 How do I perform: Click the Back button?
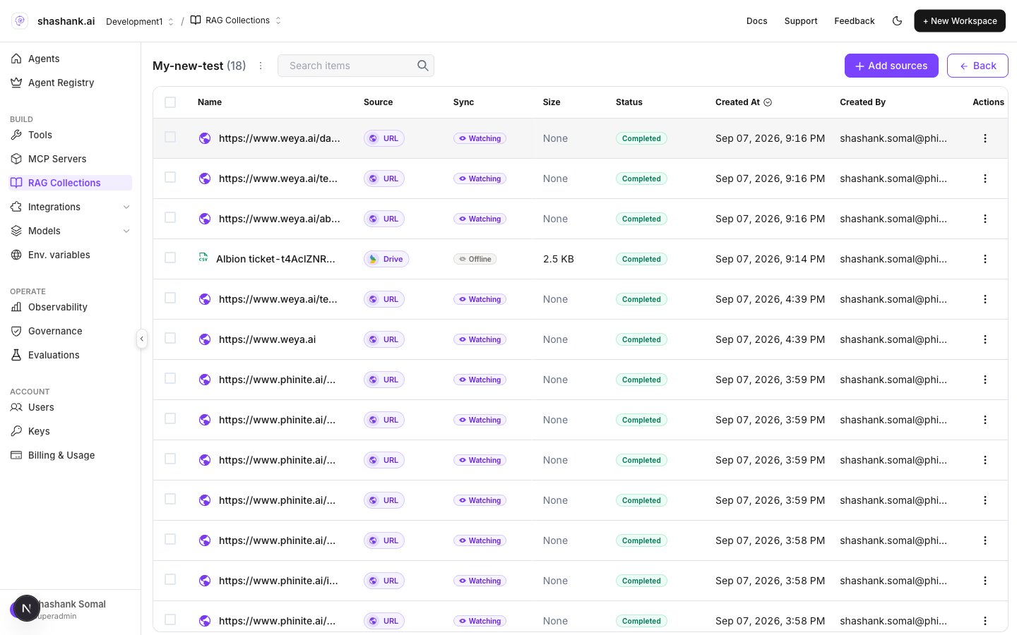(x=977, y=66)
